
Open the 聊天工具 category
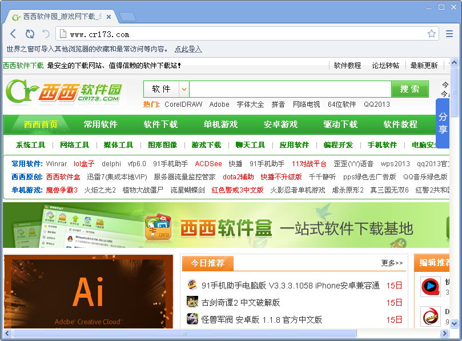pyautogui.click(x=251, y=145)
